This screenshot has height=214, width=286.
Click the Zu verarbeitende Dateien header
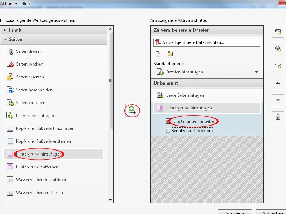[x=207, y=30]
